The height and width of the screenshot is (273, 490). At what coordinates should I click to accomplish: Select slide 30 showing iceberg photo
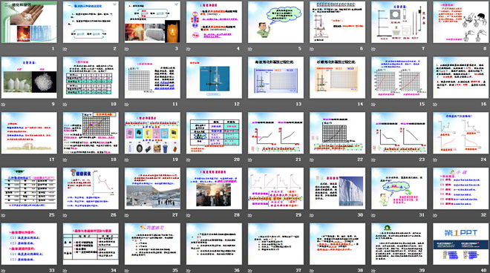338,188
